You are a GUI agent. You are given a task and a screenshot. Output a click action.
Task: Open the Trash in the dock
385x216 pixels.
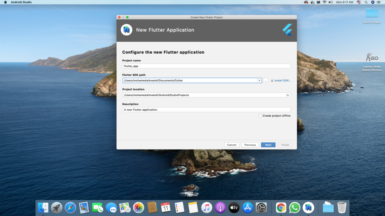[x=341, y=207]
